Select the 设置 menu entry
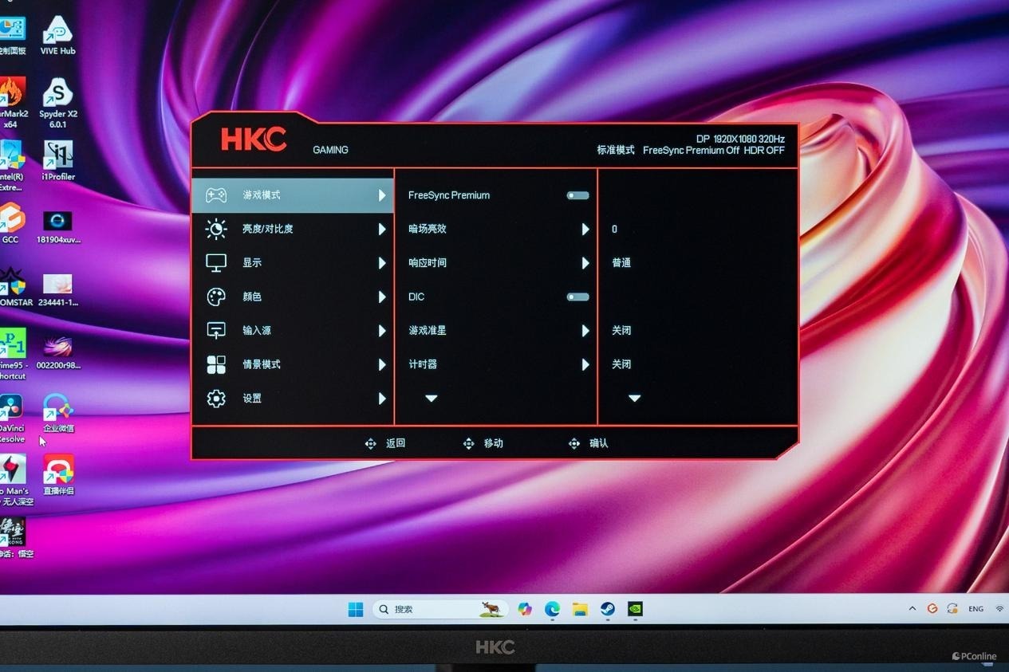1009x672 pixels. (293, 399)
